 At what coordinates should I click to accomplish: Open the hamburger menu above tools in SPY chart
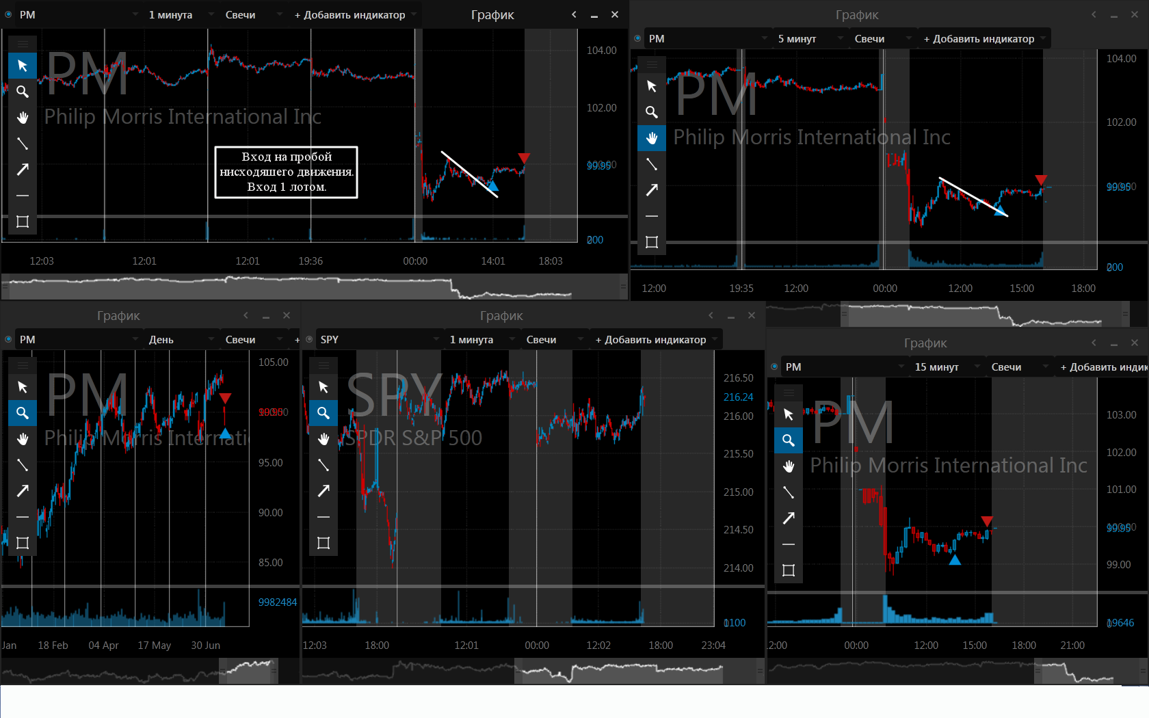pos(323,364)
